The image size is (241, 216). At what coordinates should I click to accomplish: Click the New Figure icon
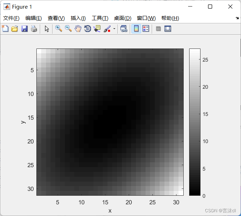(5, 29)
